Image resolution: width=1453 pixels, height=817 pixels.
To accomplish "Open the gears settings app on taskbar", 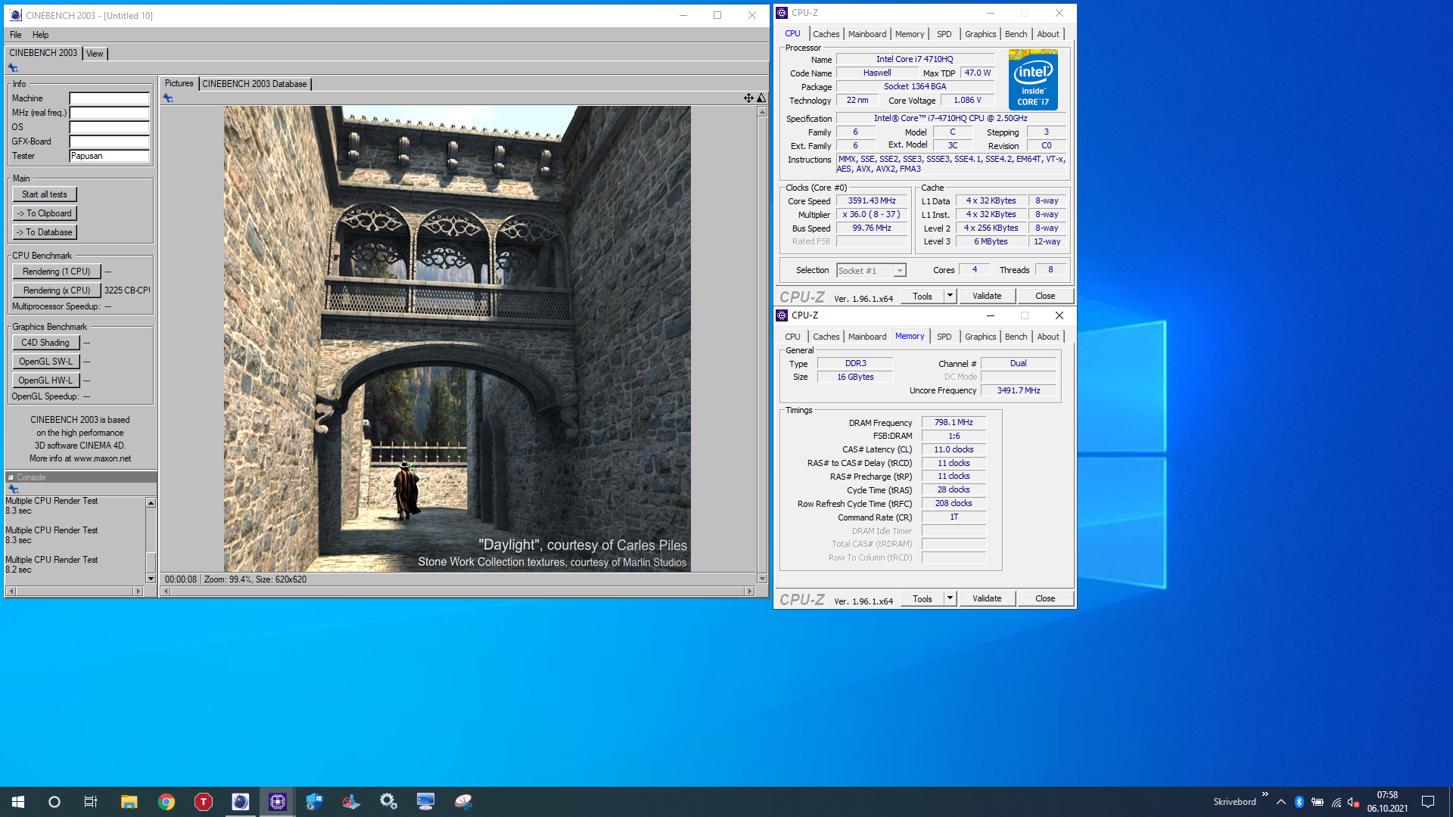I will coord(389,802).
